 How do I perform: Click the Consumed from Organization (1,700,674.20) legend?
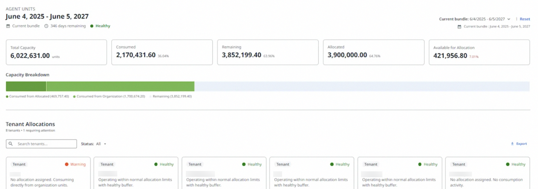click(109, 97)
